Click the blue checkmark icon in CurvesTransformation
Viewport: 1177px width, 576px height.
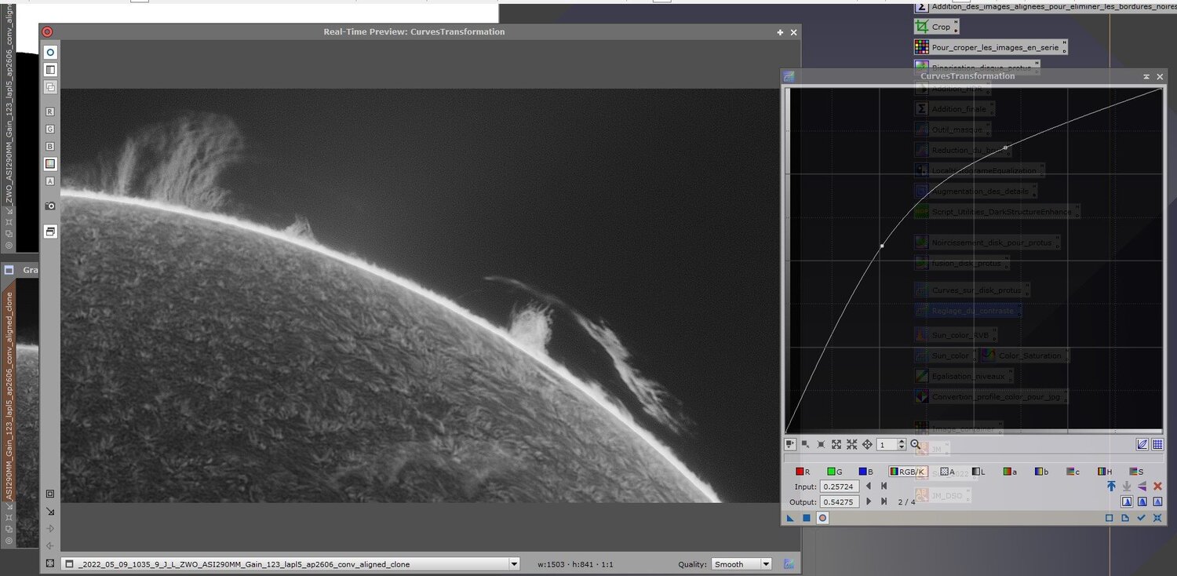[x=1141, y=518]
